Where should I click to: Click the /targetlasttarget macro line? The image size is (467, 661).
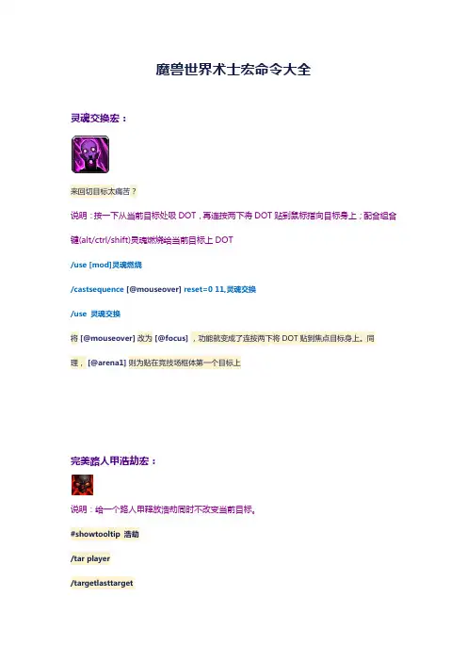point(102,583)
